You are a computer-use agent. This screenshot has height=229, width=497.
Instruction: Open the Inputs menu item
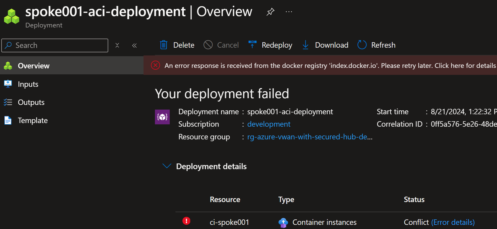pyautogui.click(x=72, y=84)
